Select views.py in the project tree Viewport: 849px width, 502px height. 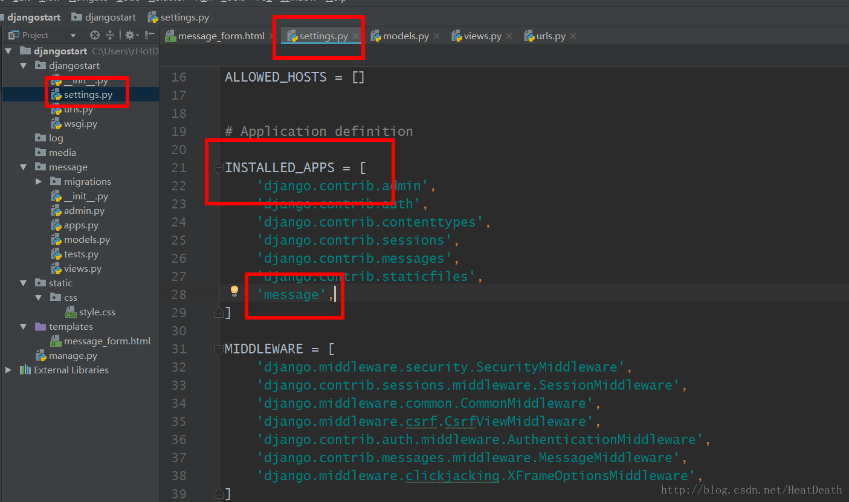tap(76, 268)
